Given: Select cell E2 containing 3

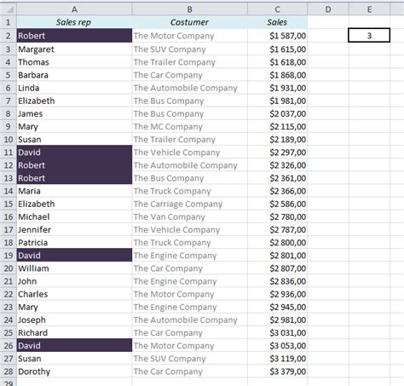Looking at the screenshot, I should point(369,36).
